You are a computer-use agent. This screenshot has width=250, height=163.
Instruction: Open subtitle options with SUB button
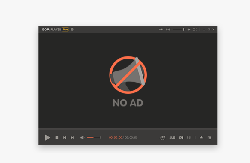tap(172, 138)
